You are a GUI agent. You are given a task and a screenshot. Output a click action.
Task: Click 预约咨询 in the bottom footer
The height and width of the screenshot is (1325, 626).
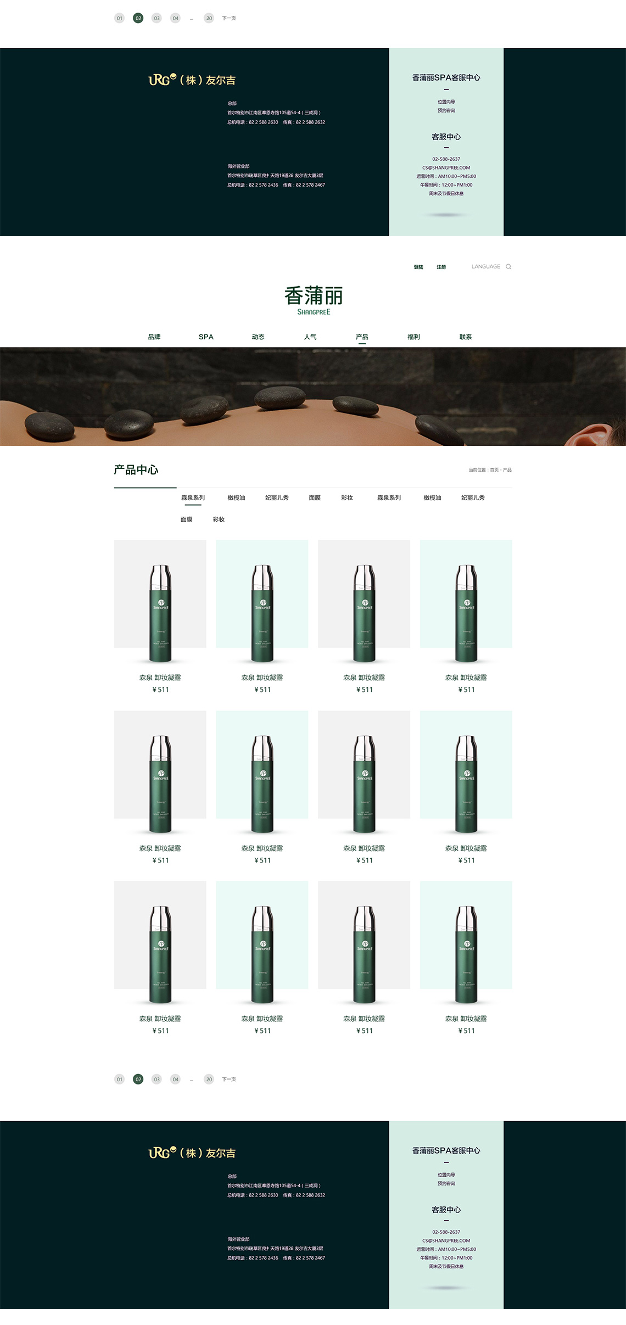pyautogui.click(x=446, y=1183)
